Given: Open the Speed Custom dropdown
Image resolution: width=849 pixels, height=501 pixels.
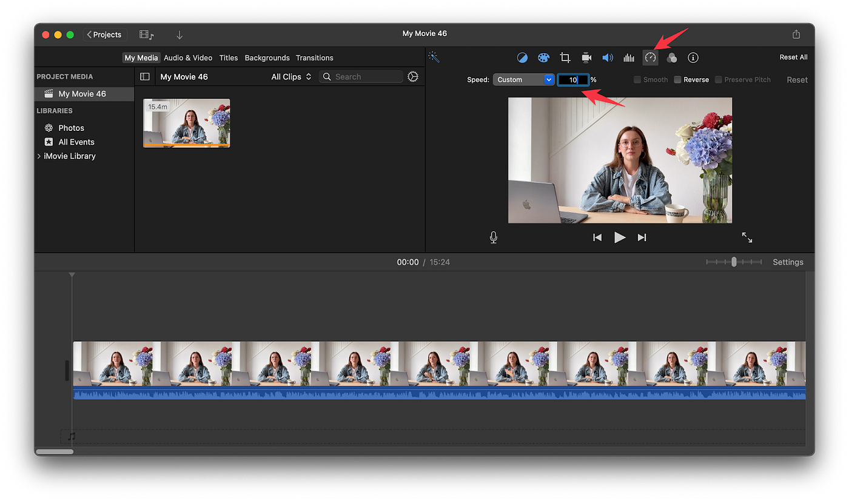Looking at the screenshot, I should pos(523,79).
